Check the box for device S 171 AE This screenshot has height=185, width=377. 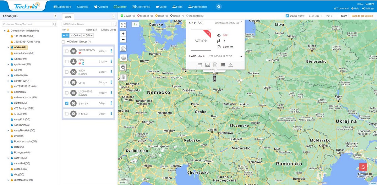[67, 114]
